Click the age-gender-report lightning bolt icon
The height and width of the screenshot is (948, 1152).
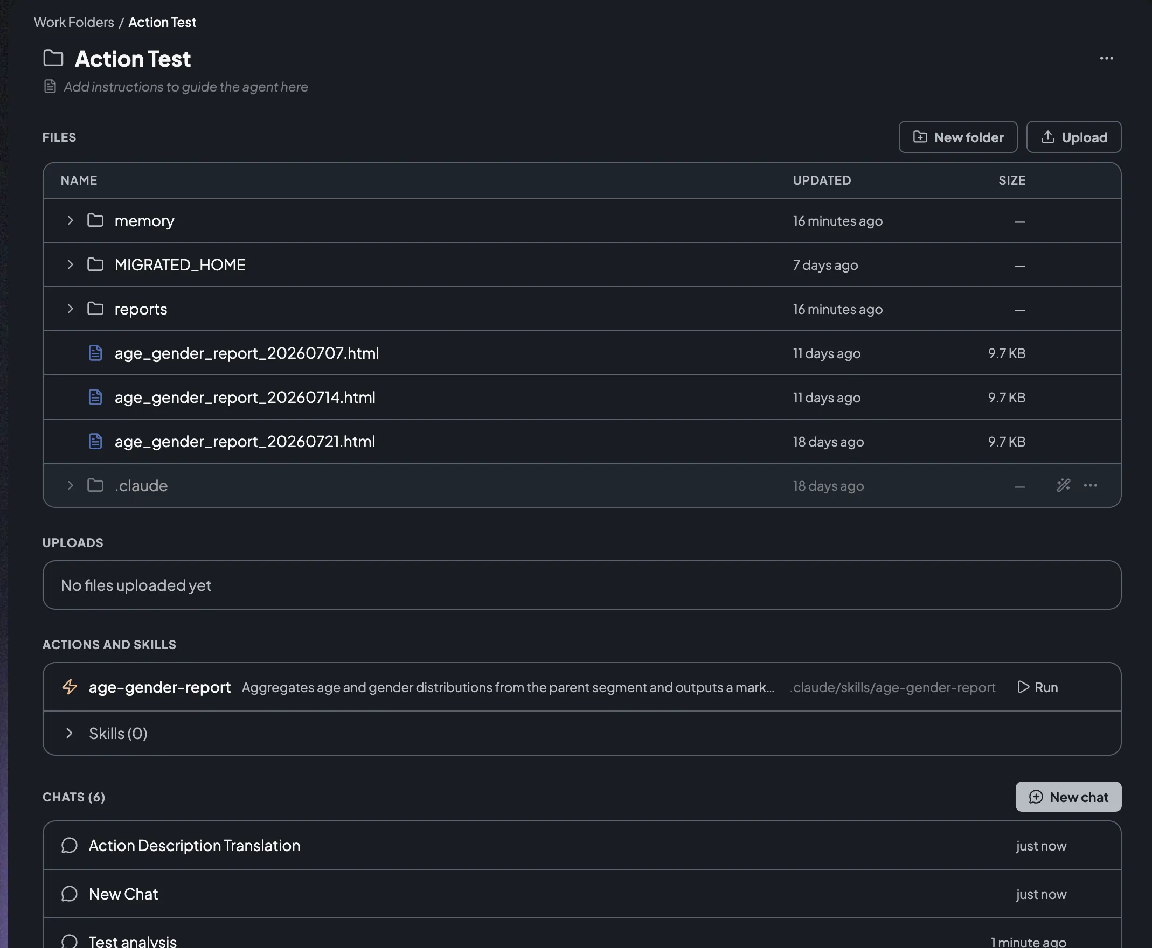(x=70, y=687)
